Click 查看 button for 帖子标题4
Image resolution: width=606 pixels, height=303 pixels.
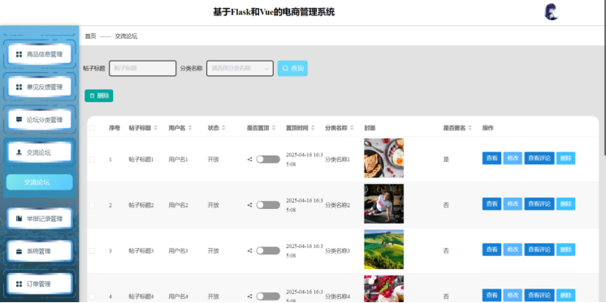[491, 295]
